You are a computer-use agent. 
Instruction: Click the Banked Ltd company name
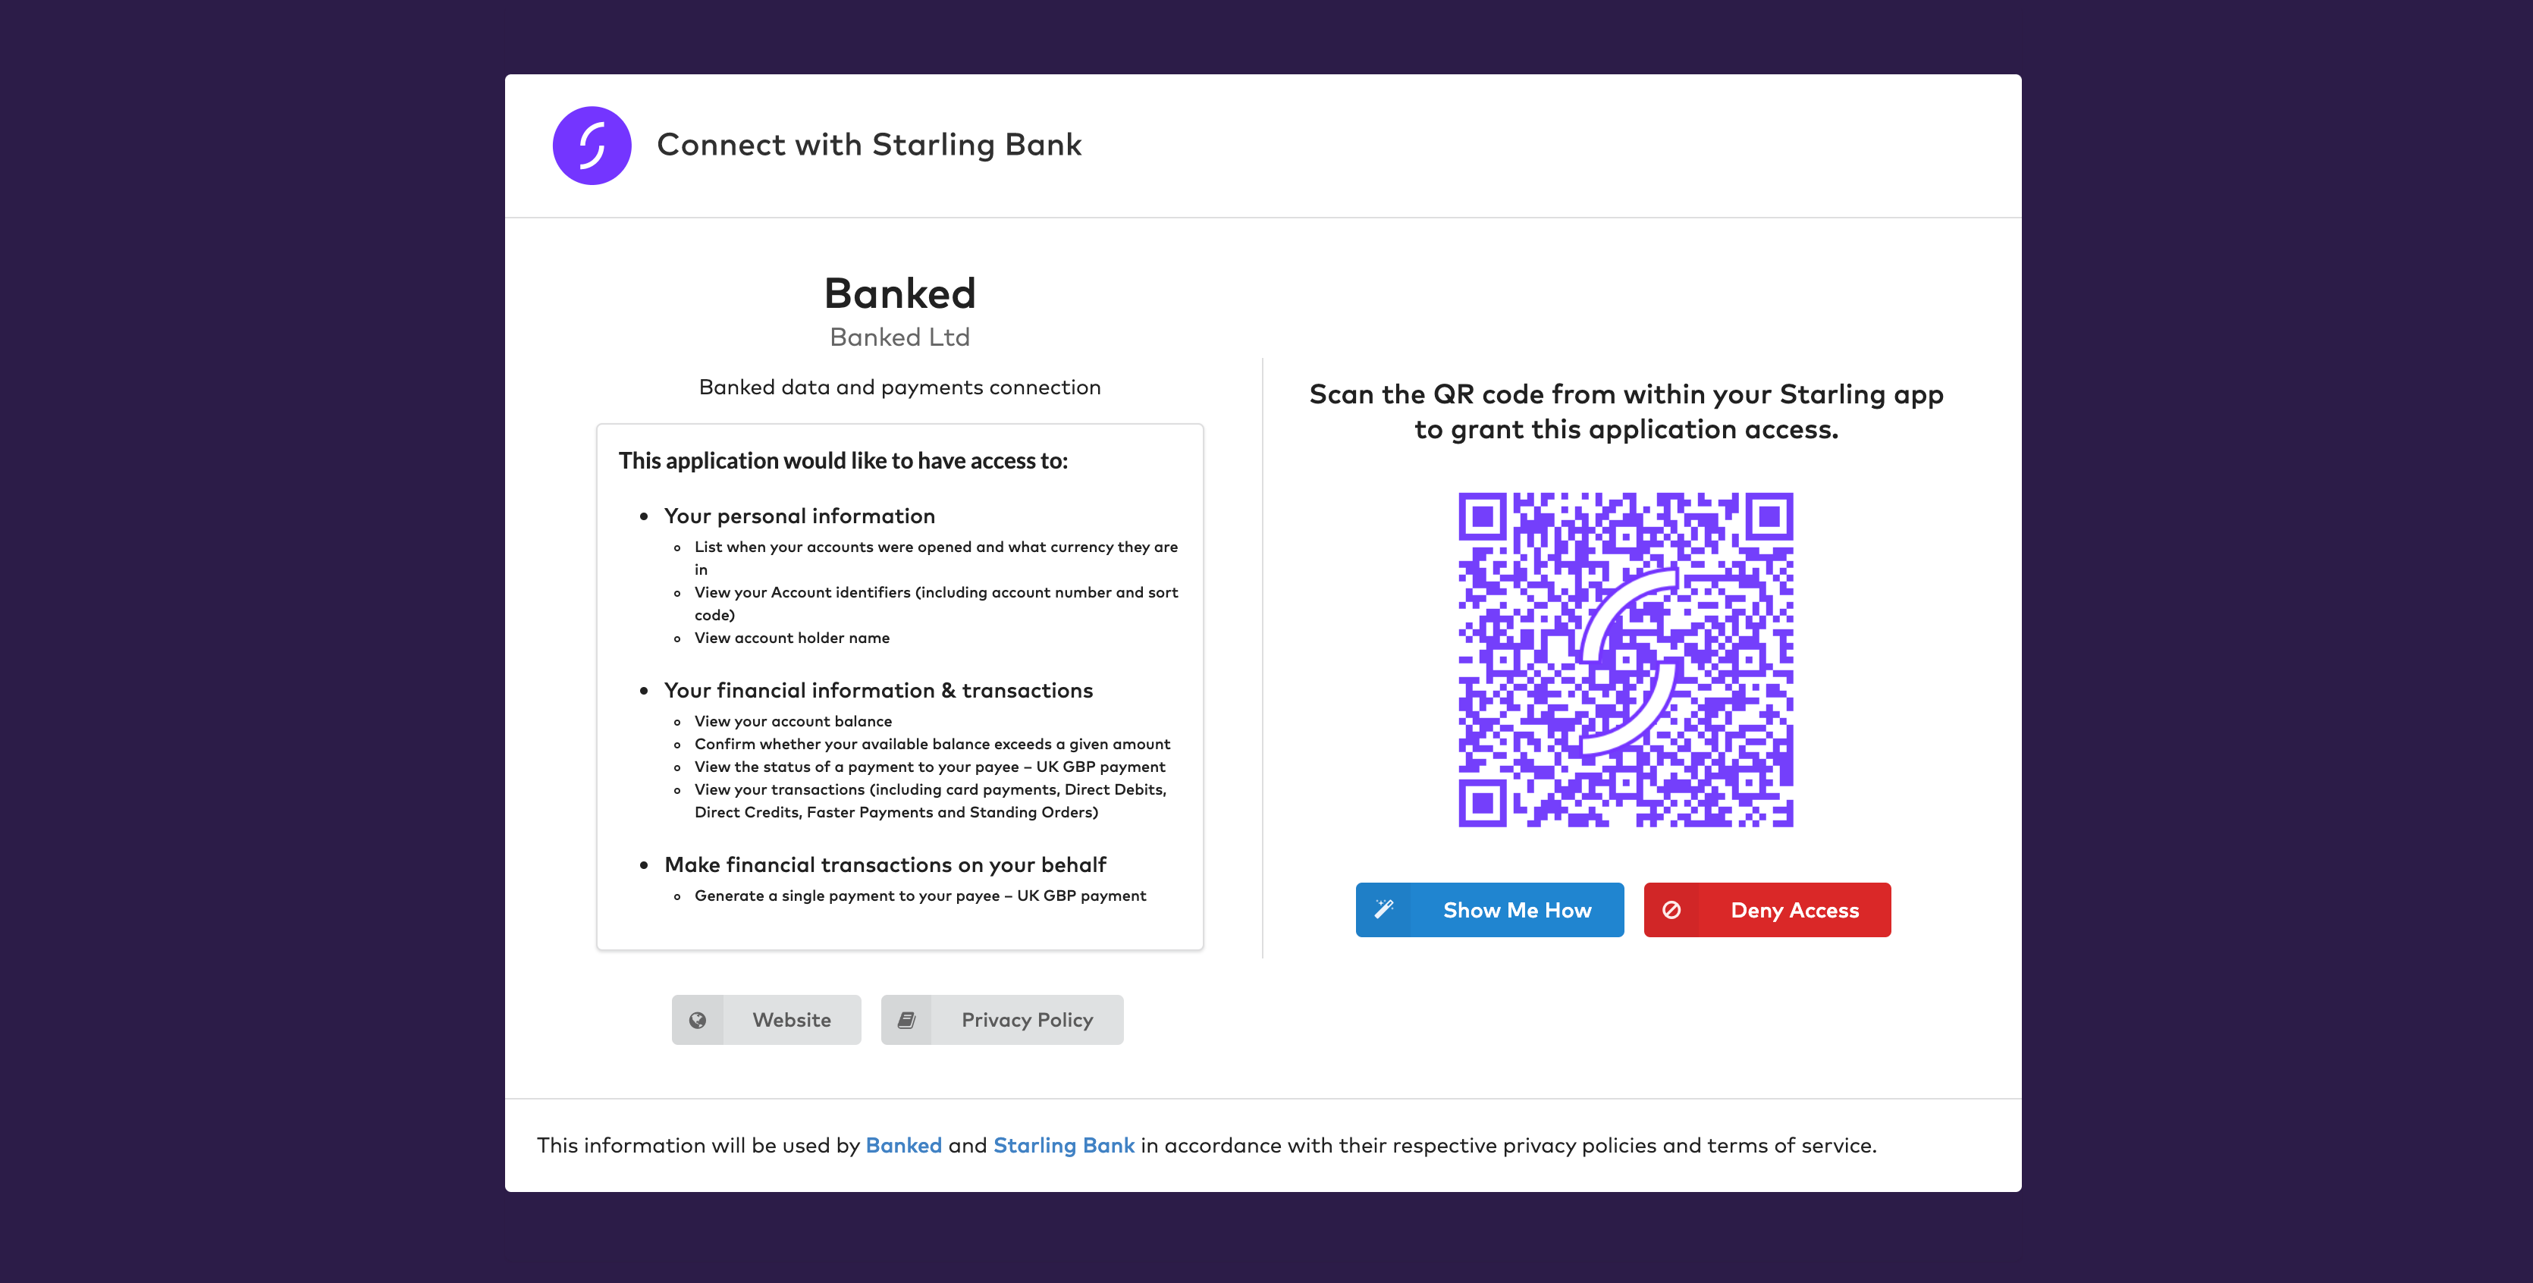click(899, 337)
